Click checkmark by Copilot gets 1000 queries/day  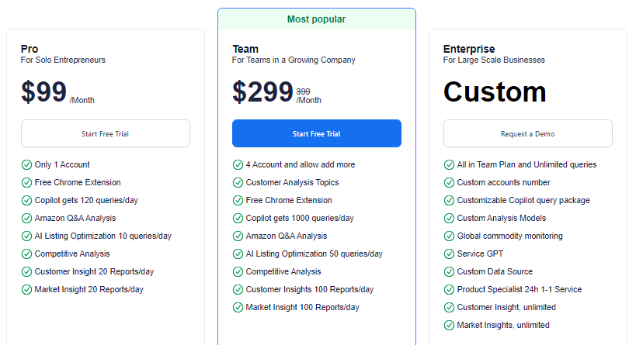tap(238, 218)
